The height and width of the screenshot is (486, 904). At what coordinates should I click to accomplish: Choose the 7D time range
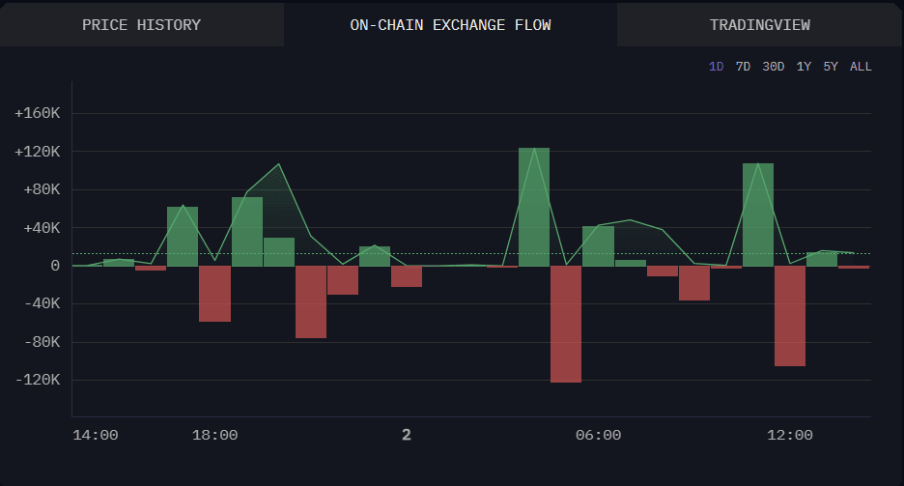[x=743, y=67]
